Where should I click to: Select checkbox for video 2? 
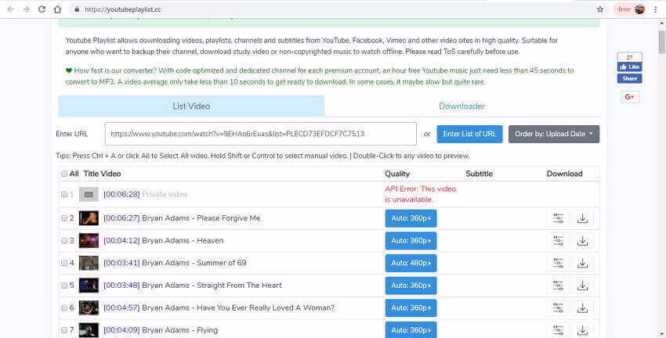(64, 218)
